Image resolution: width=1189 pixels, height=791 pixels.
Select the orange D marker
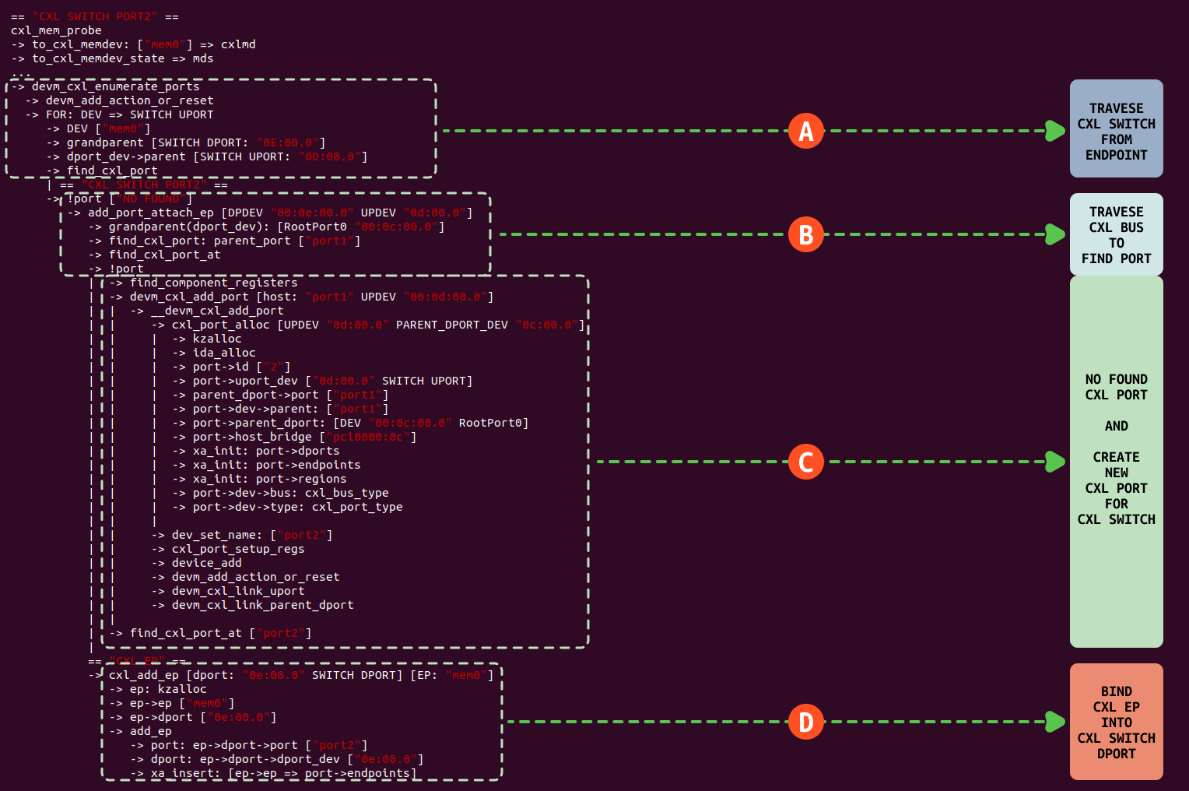pyautogui.click(x=805, y=722)
